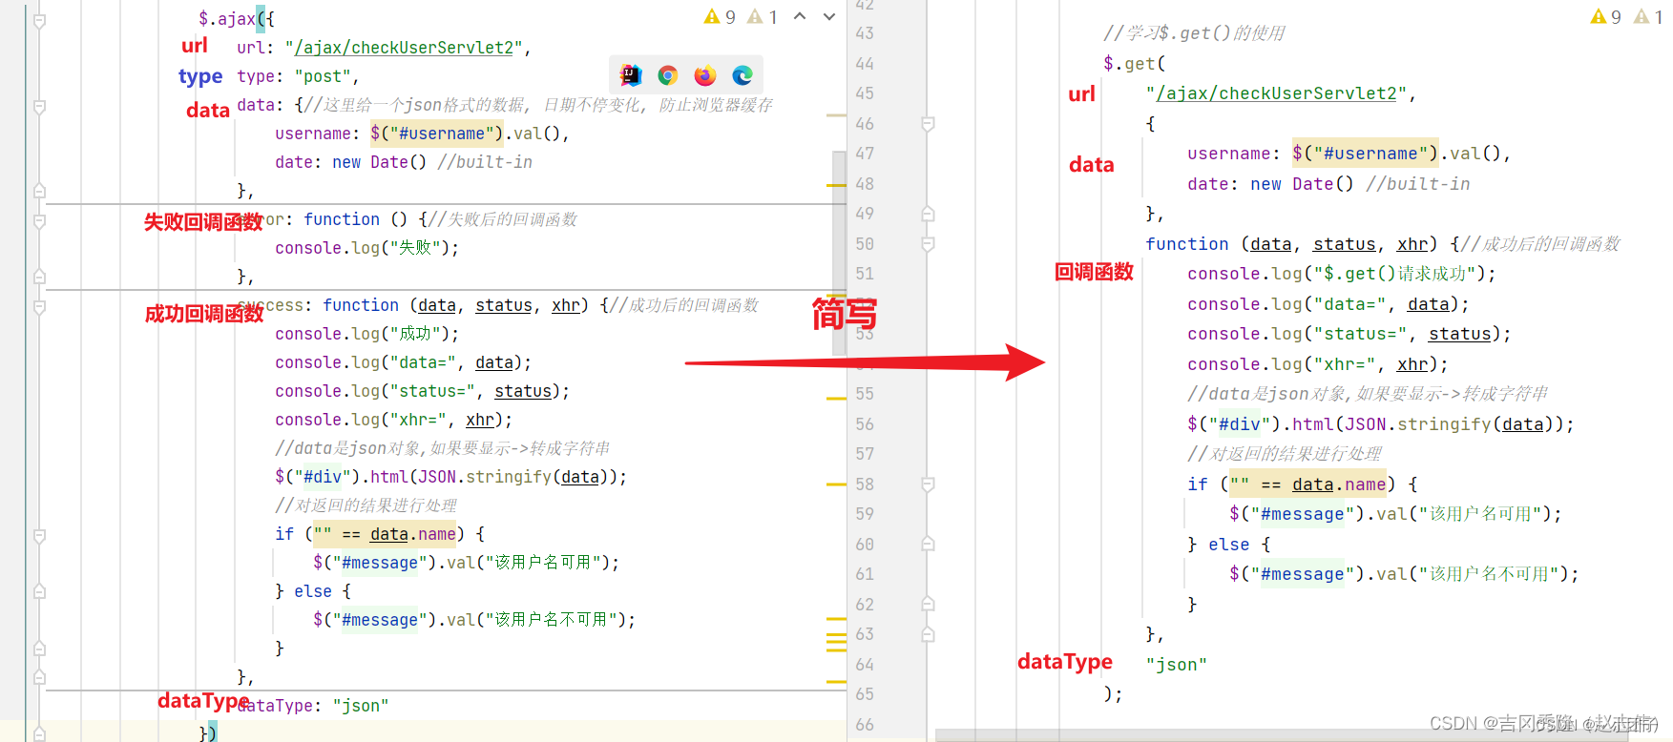Click 'xhr' parameter in right function signature

[1412, 244]
